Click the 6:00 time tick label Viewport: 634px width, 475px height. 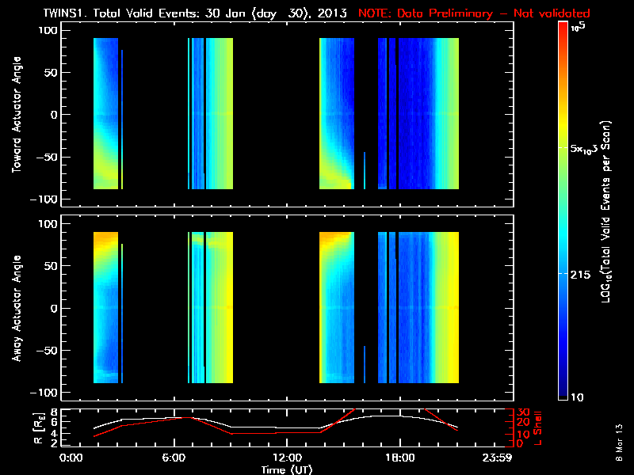pyautogui.click(x=179, y=458)
